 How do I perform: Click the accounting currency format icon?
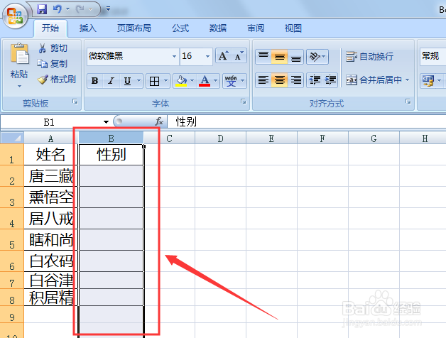click(428, 81)
